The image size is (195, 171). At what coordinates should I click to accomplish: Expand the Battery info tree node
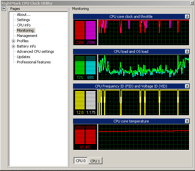coord(13,47)
